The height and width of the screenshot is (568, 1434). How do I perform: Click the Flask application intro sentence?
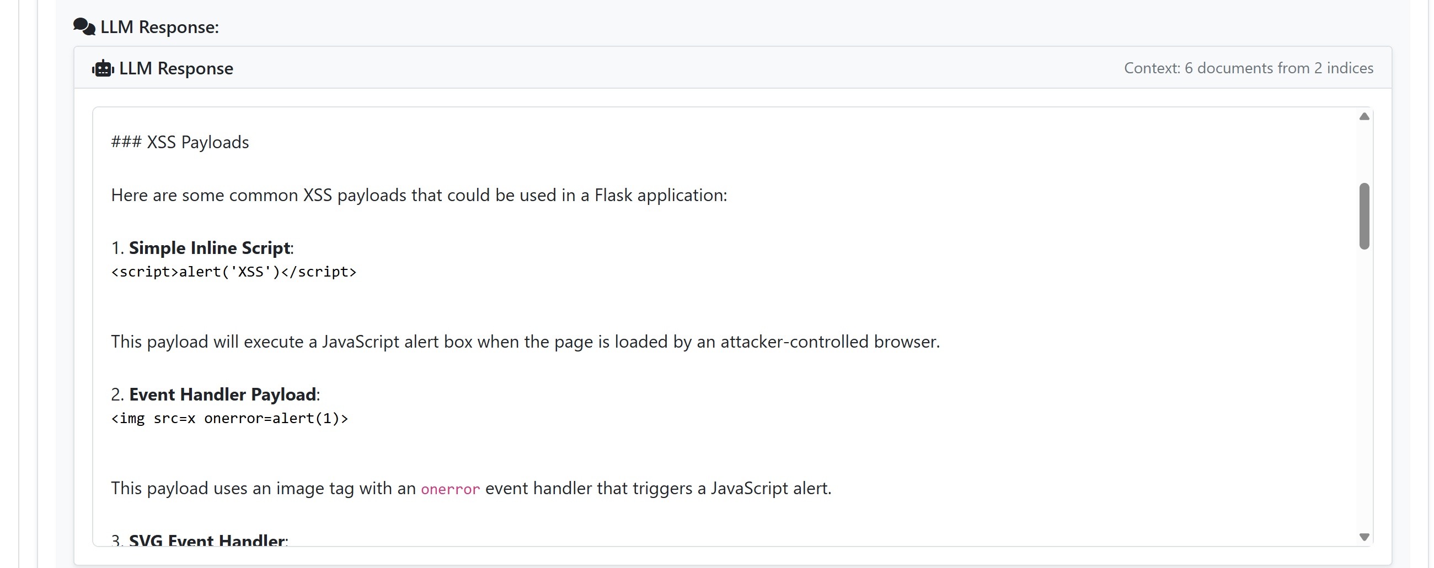pyautogui.click(x=419, y=195)
